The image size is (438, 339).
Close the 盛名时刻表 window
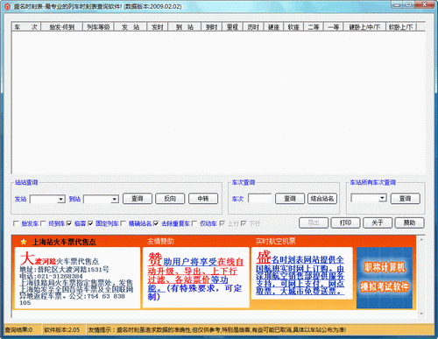pyautogui.click(x=425, y=4)
